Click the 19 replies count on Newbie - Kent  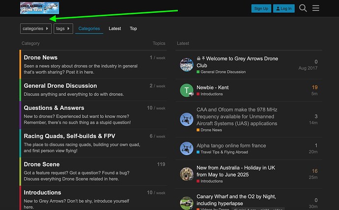coord(314,87)
